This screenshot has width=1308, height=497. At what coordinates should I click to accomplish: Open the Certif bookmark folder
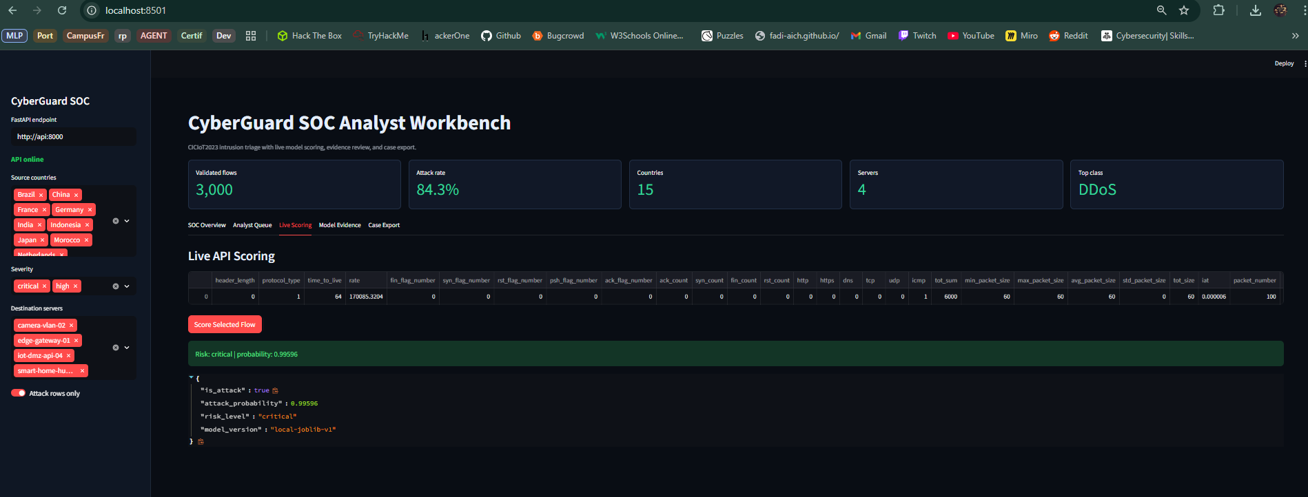(192, 36)
